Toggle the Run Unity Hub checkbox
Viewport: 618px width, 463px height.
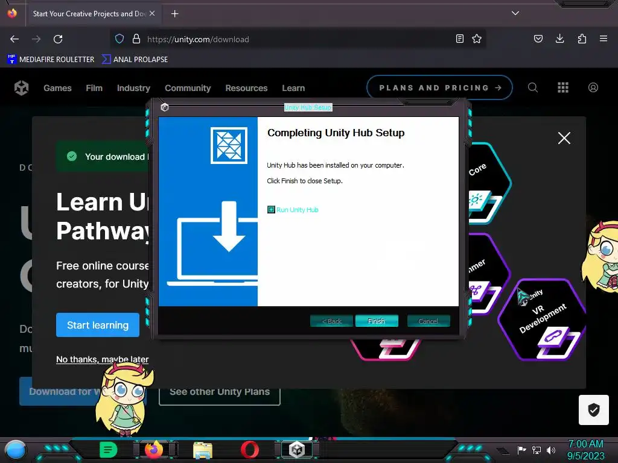[271, 209]
